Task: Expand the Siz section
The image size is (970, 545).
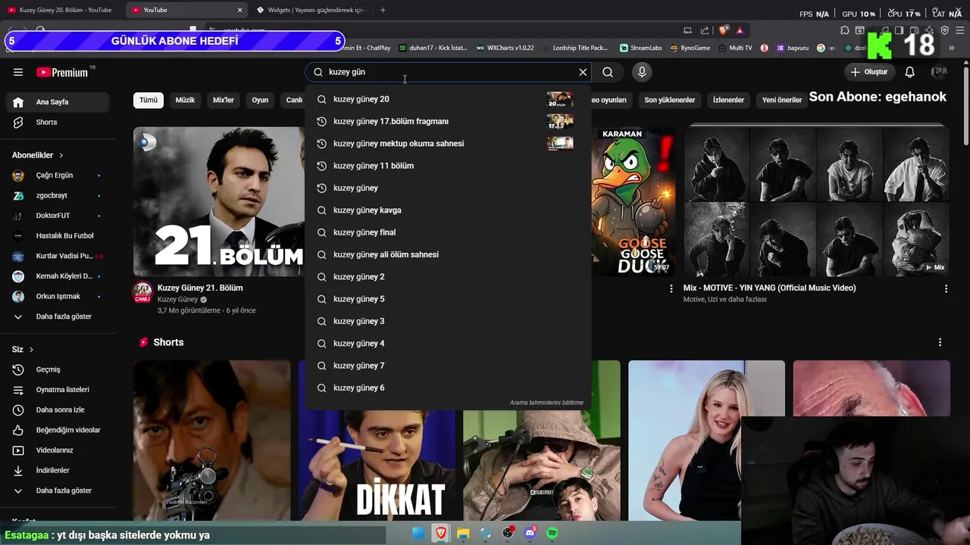Action: point(23,350)
